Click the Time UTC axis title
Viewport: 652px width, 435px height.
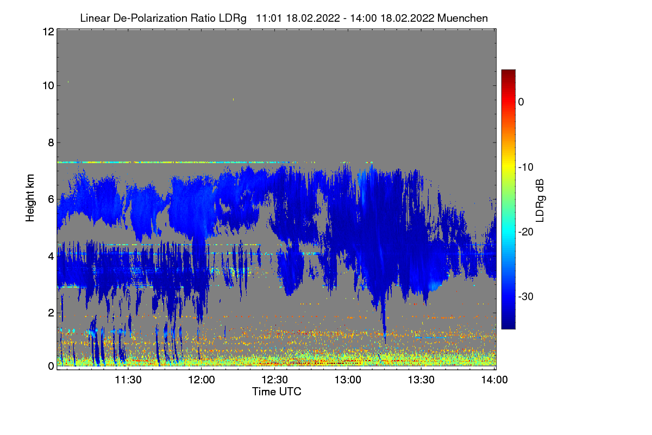point(277,391)
